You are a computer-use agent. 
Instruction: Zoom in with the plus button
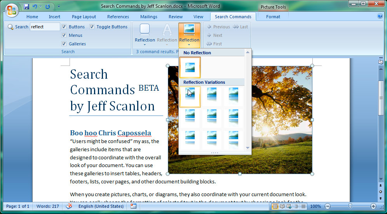(x=373, y=206)
